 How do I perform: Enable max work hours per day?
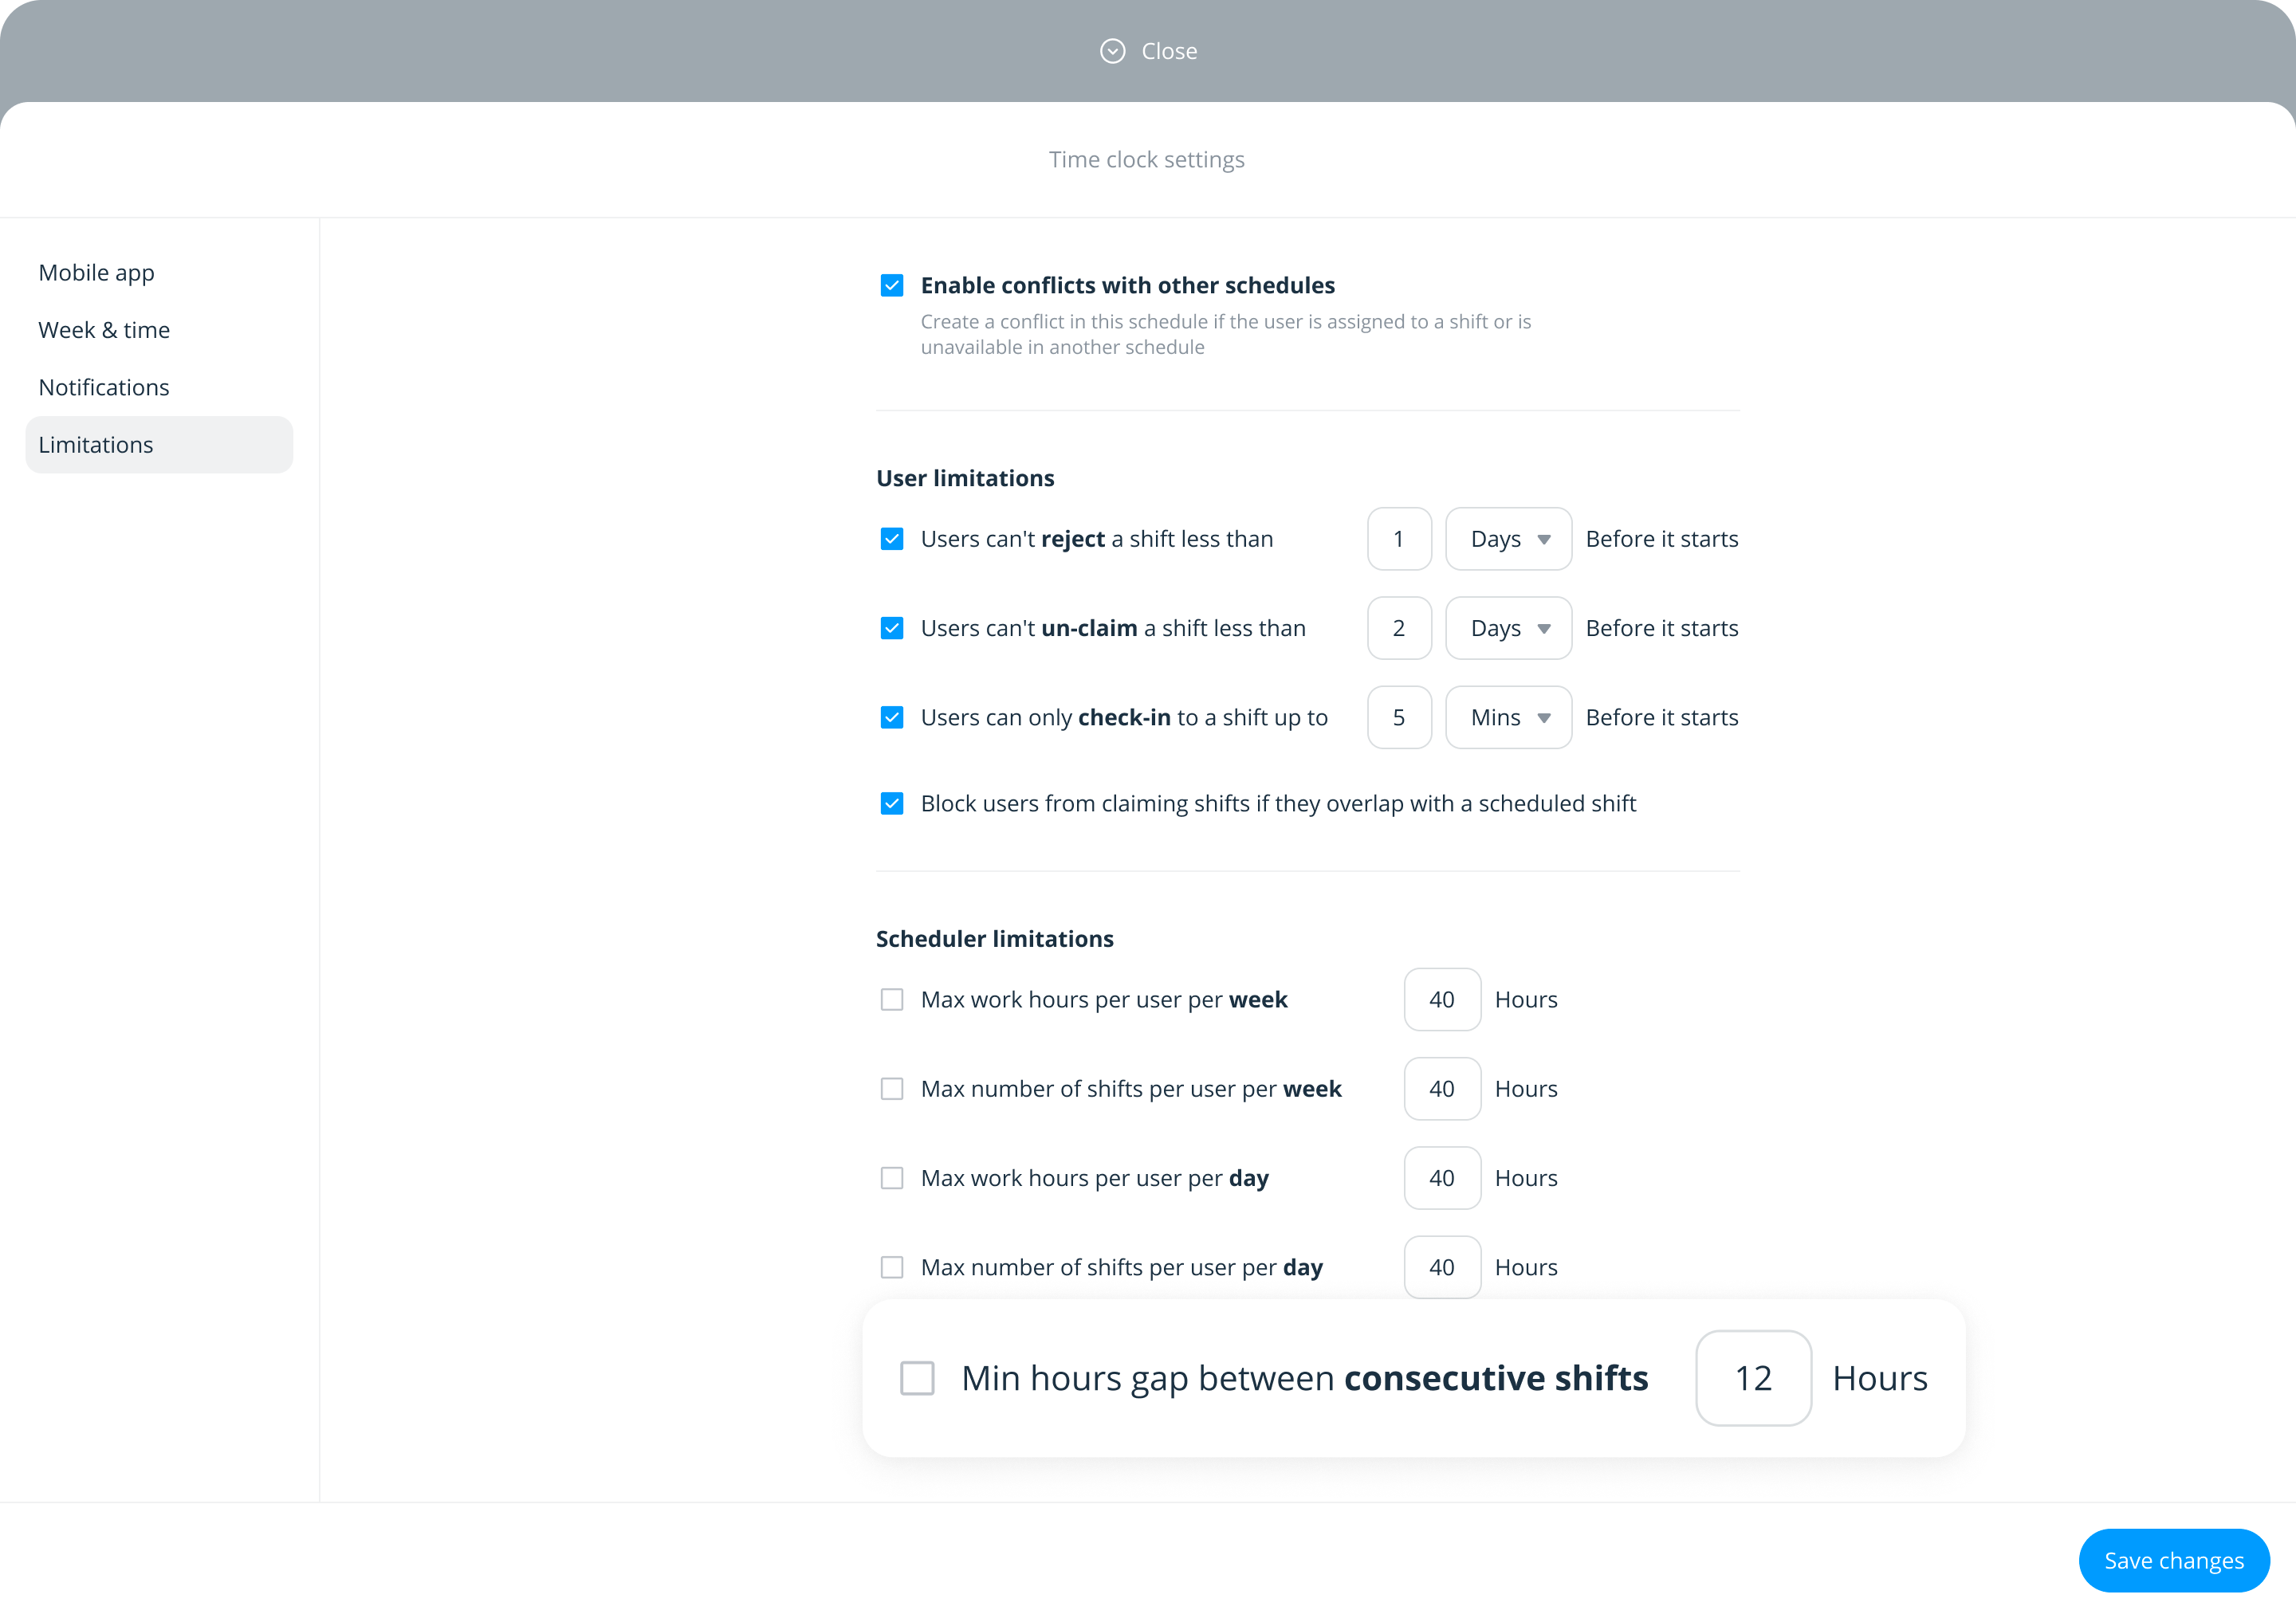coord(892,1178)
